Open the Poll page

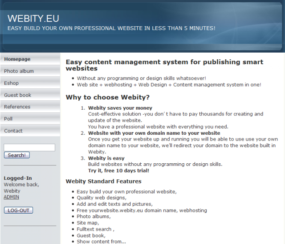[x=30, y=119]
